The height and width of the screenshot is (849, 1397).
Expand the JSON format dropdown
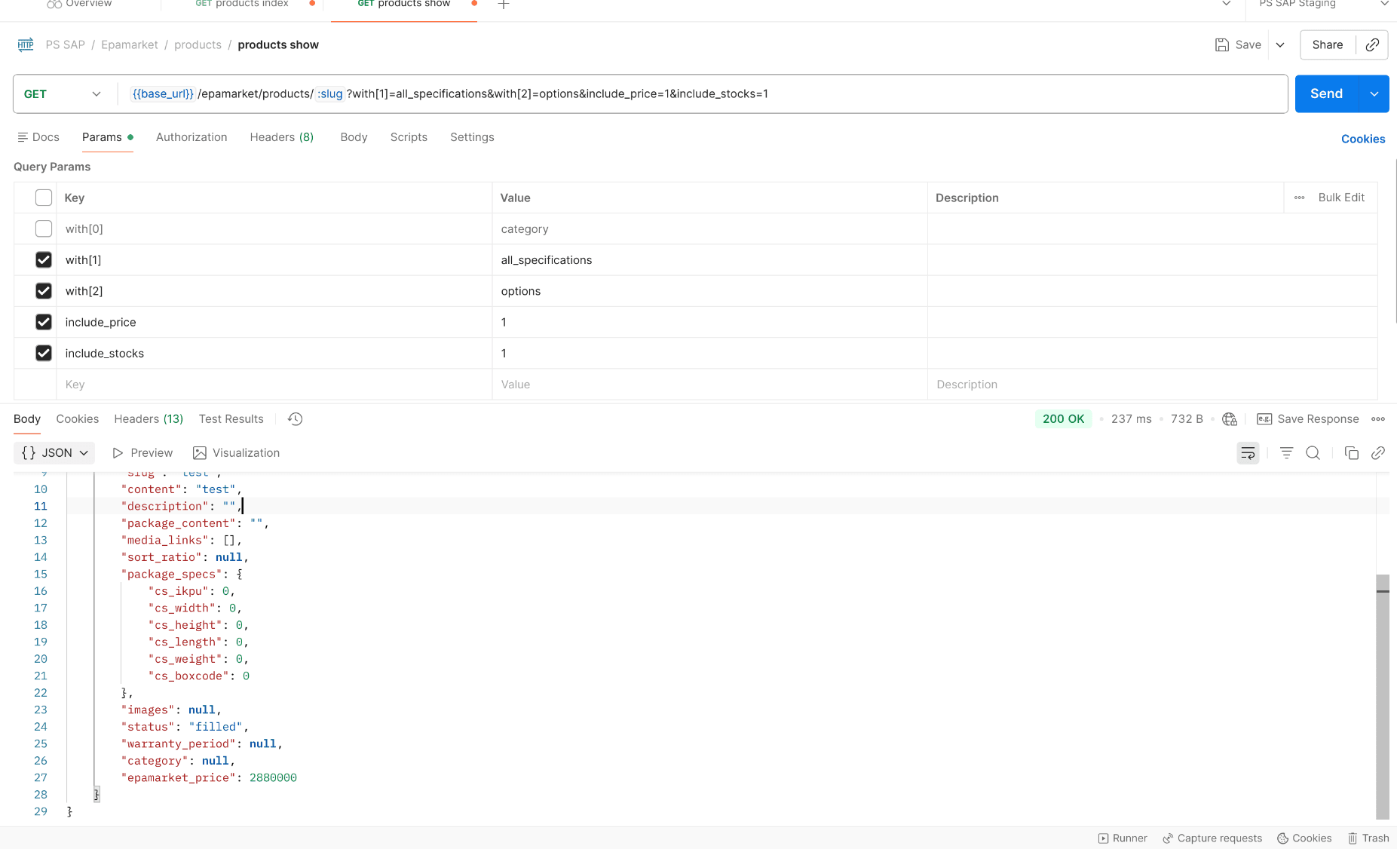[x=54, y=453]
